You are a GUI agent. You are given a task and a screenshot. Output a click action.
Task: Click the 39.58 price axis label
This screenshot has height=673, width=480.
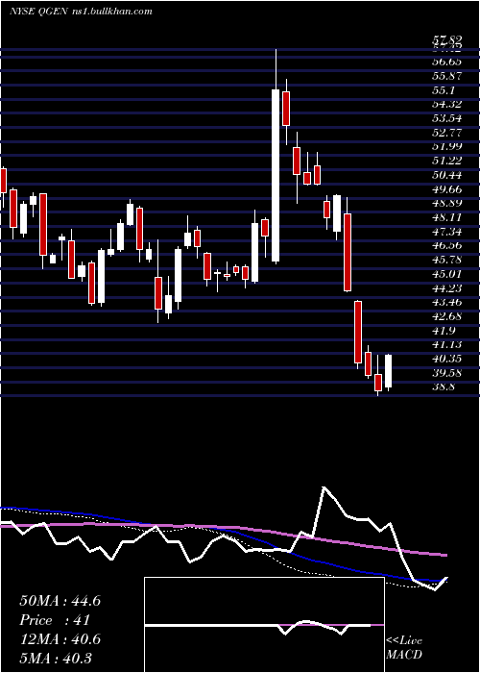click(448, 373)
